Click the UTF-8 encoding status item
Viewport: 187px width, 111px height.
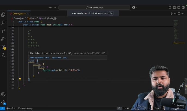[156, 108]
